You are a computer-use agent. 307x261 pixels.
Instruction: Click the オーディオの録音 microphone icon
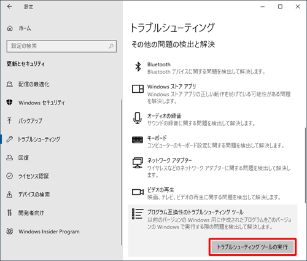(138, 118)
